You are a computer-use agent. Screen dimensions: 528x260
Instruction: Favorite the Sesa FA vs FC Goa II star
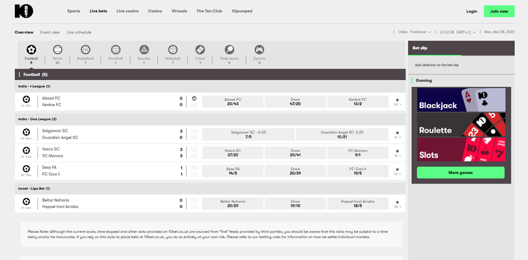pyautogui.click(x=397, y=169)
